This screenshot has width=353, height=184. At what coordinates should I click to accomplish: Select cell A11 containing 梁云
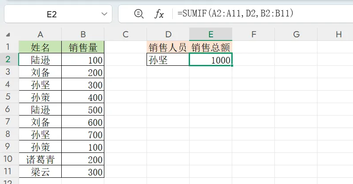tap(40, 172)
